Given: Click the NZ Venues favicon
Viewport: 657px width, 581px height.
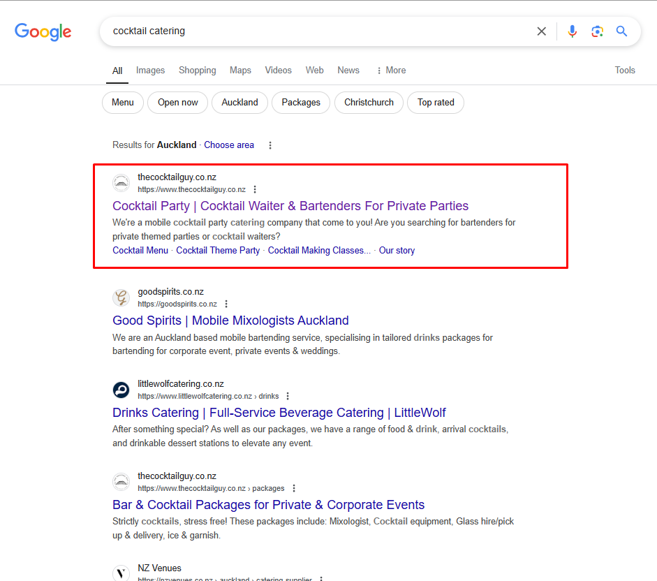Looking at the screenshot, I should 121,573.
